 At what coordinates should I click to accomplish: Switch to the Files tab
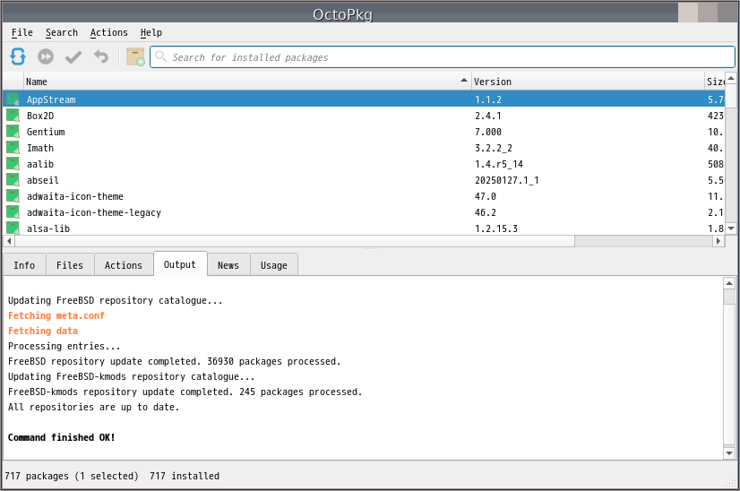pos(70,265)
